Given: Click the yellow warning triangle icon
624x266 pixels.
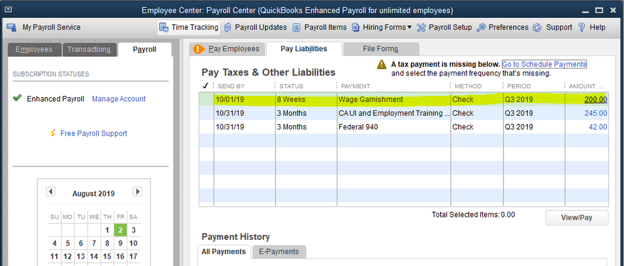Looking at the screenshot, I should (x=382, y=64).
